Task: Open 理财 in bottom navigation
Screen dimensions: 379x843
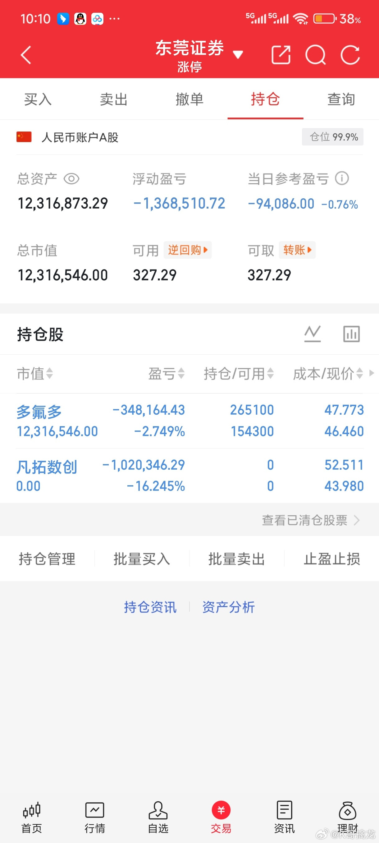Action: coord(347,818)
